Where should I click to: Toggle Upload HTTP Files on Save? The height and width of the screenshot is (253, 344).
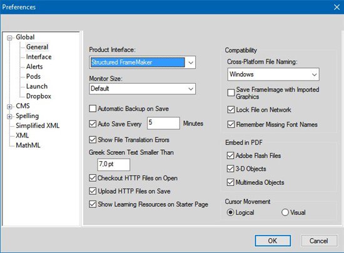click(93, 191)
